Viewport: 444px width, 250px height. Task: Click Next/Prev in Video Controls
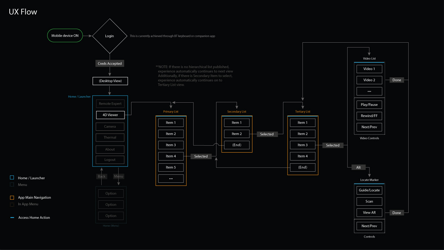coord(369,127)
